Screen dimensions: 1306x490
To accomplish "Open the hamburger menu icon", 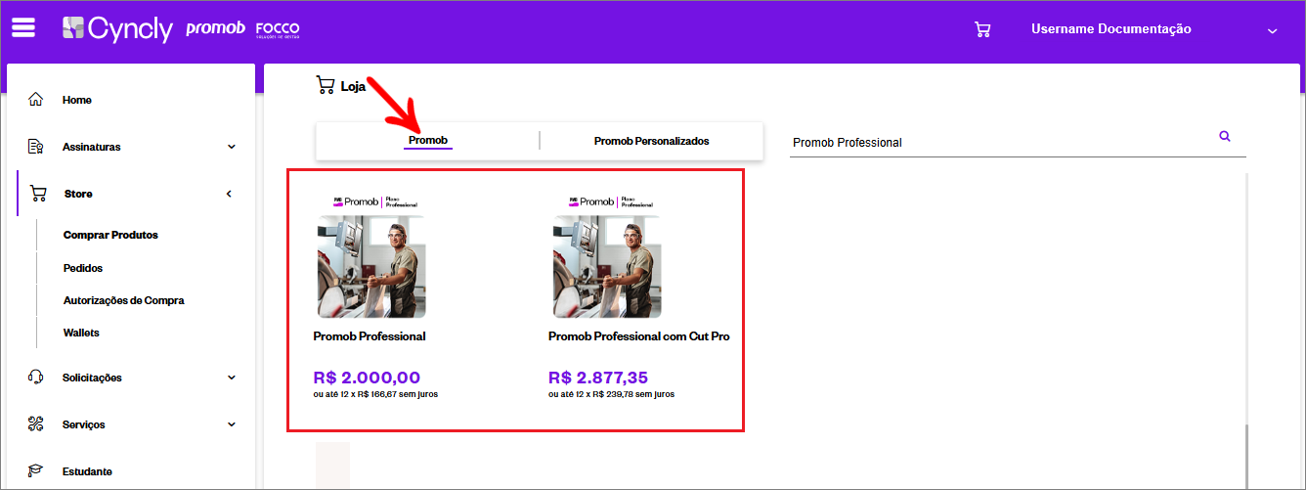I will [x=22, y=27].
